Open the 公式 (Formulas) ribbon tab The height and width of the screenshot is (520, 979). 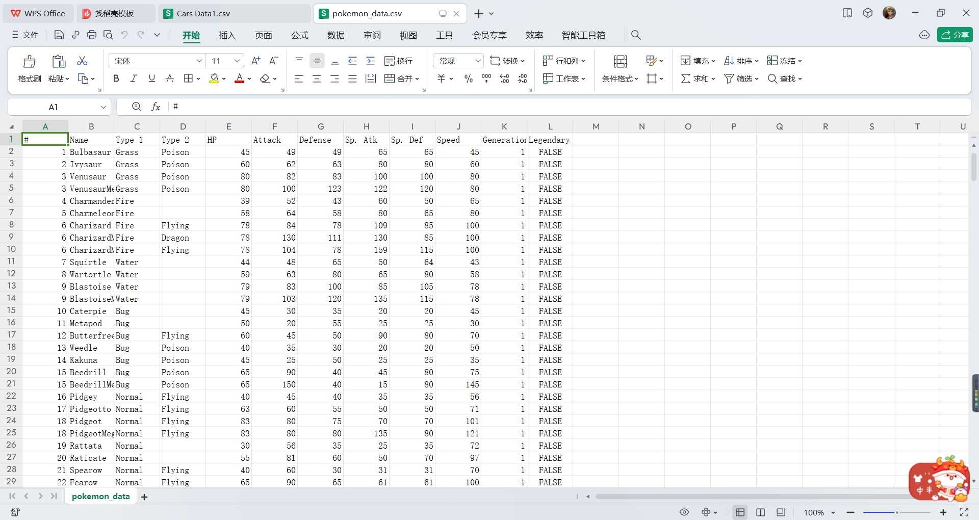point(300,35)
